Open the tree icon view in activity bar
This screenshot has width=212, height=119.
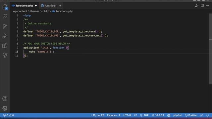pos(5,55)
